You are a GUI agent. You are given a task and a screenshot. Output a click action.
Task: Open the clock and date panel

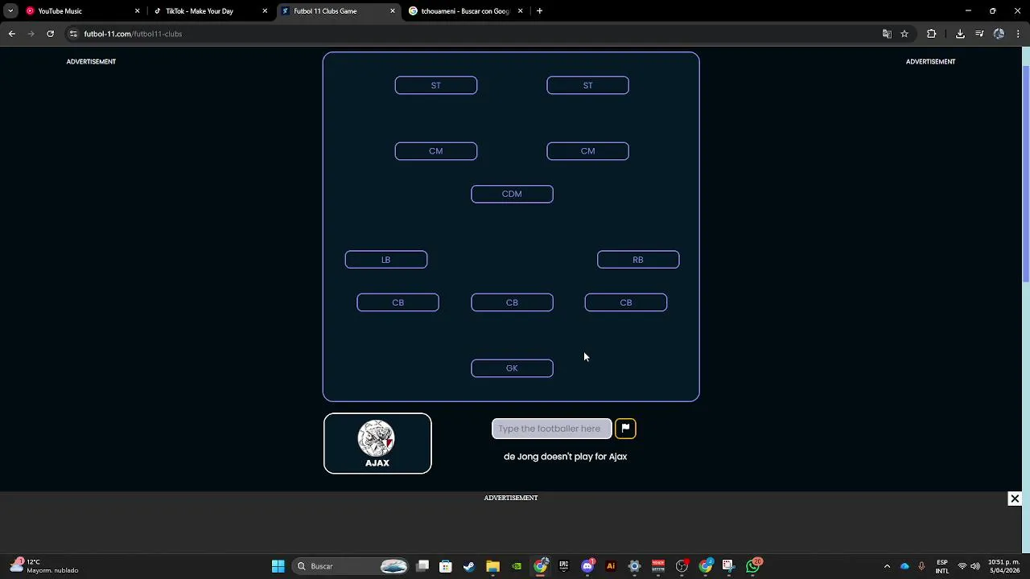coord(1004,566)
